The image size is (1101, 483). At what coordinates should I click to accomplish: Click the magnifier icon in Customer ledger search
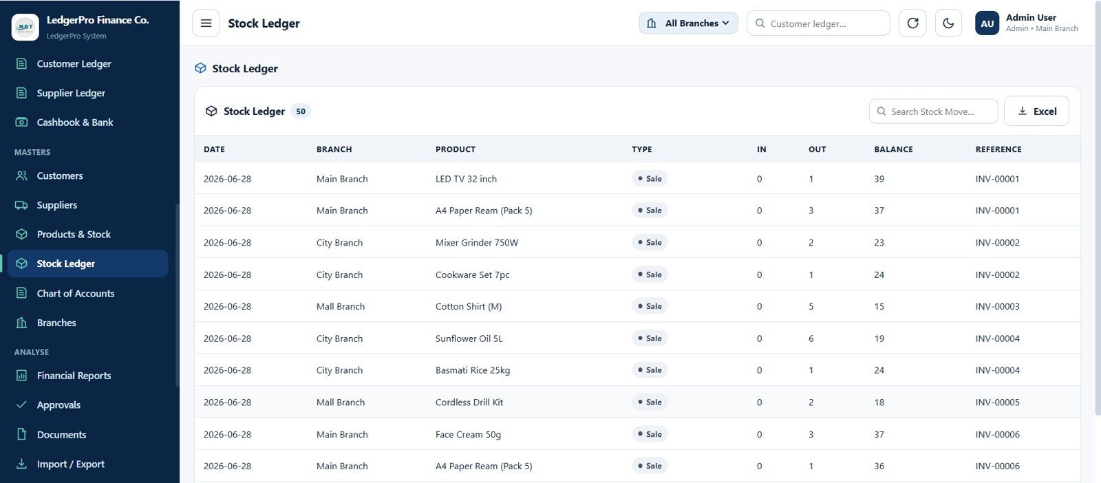(x=760, y=23)
